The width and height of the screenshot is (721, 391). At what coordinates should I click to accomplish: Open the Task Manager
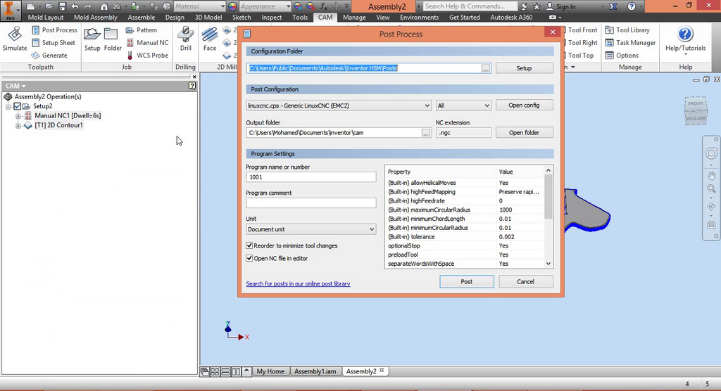[x=630, y=43]
